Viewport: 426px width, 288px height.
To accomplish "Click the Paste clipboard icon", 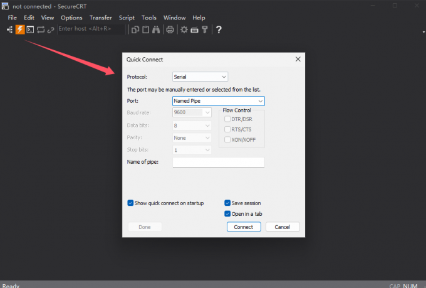I will click(145, 29).
